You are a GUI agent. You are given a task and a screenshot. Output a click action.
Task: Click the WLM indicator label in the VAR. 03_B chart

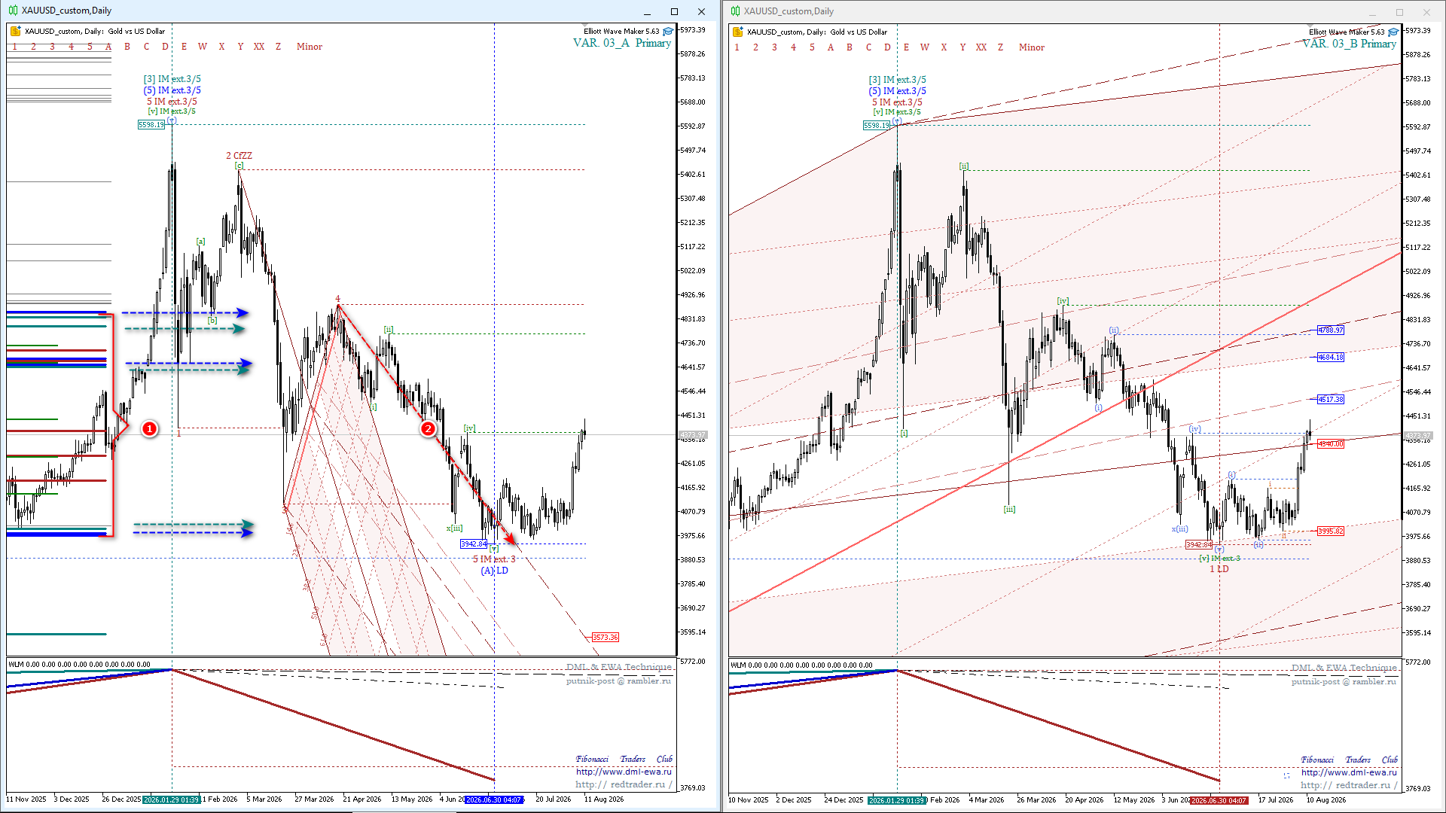pos(801,665)
